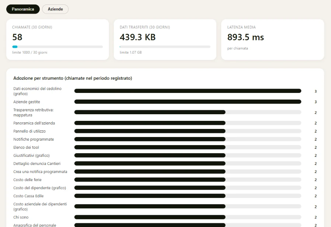Switch to the Panoramica tab

pyautogui.click(x=23, y=9)
